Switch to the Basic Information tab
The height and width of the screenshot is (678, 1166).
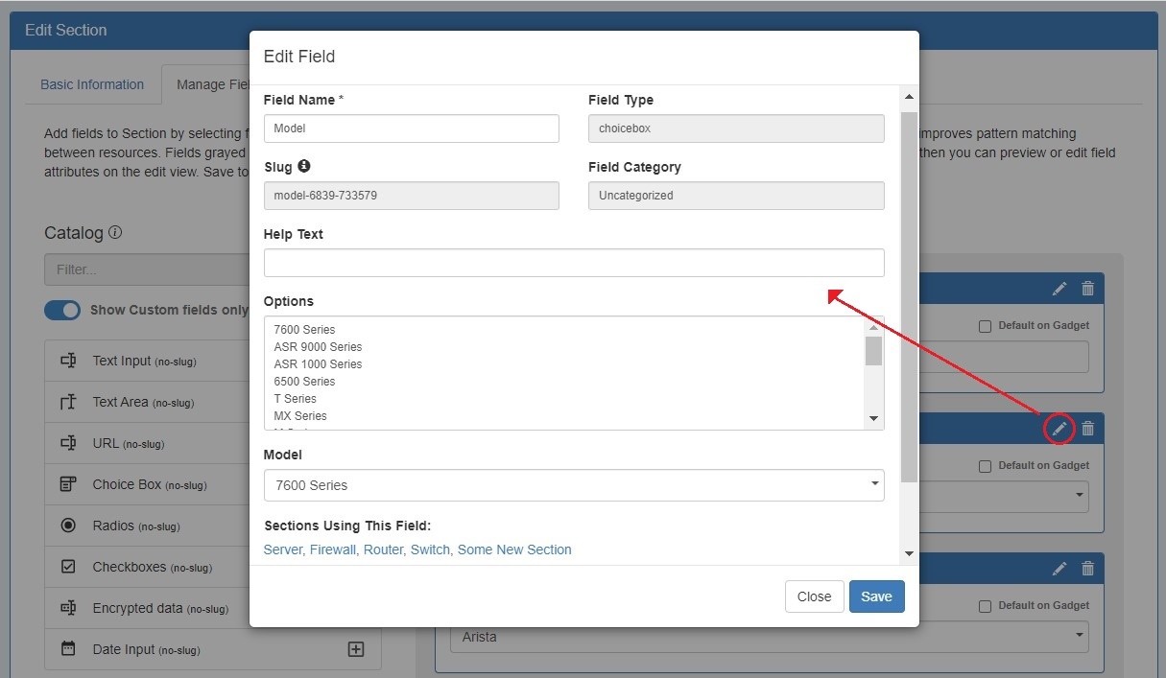92,84
